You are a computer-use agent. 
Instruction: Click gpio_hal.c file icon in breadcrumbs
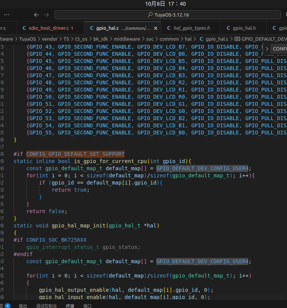coord(201,39)
